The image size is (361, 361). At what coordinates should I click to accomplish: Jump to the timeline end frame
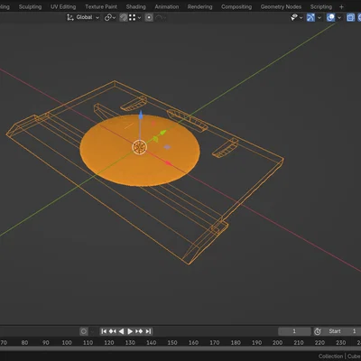148,331
